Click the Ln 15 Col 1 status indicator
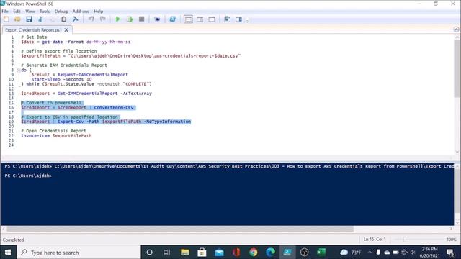Viewport: 461px width, 259px height. click(375, 240)
